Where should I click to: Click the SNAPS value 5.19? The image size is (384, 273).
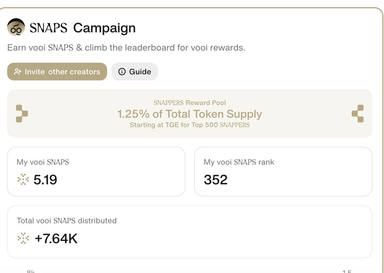click(x=45, y=180)
